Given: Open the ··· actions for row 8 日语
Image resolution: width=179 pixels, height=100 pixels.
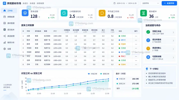Looking at the screenshot, I should point(136,64).
